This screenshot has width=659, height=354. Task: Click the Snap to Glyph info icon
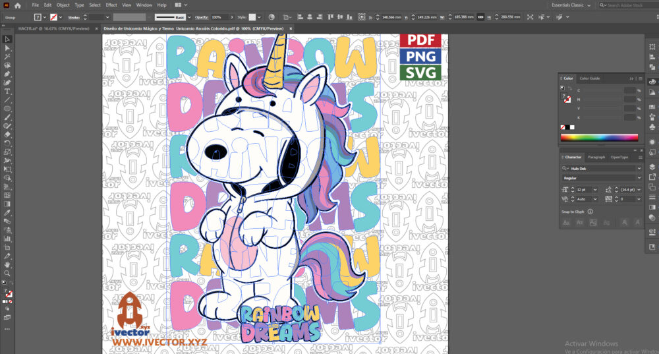pyautogui.click(x=590, y=212)
